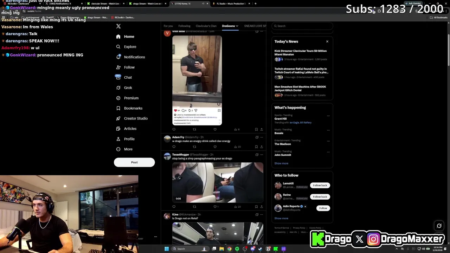Screen dimensions: 450x253
Task: Bookmark the Vren Wow post
Action: click(x=256, y=129)
